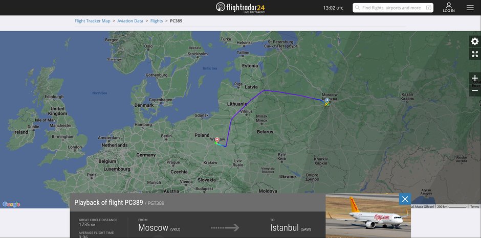Open the map settings gear icon
Screen dimensions: 481x238
475,41
